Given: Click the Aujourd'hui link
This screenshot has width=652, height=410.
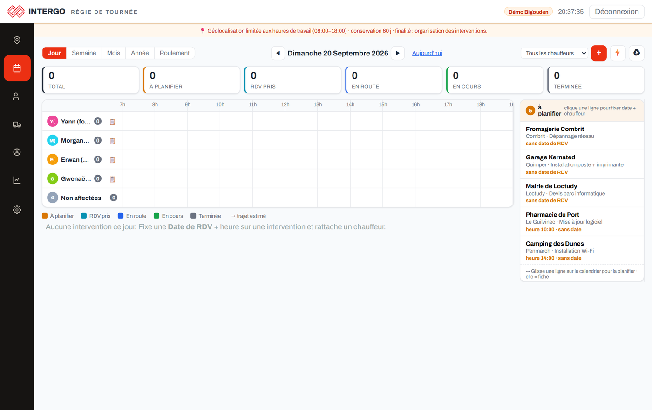Looking at the screenshot, I should click(x=427, y=53).
